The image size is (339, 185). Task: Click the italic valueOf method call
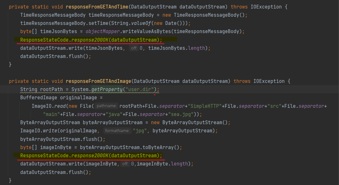(141, 23)
